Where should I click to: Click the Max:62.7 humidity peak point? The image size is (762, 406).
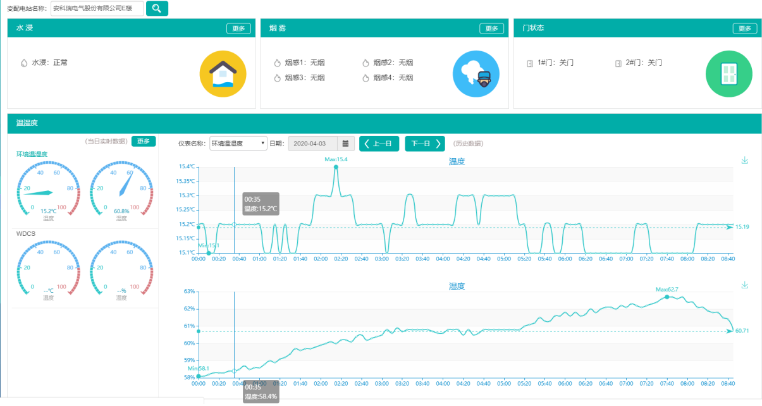(x=667, y=297)
